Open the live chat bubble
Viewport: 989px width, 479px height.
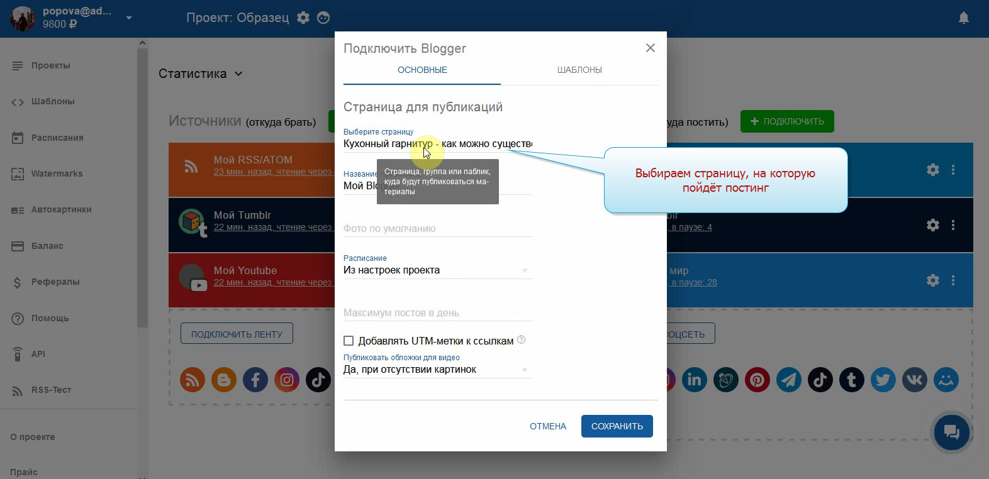[951, 432]
